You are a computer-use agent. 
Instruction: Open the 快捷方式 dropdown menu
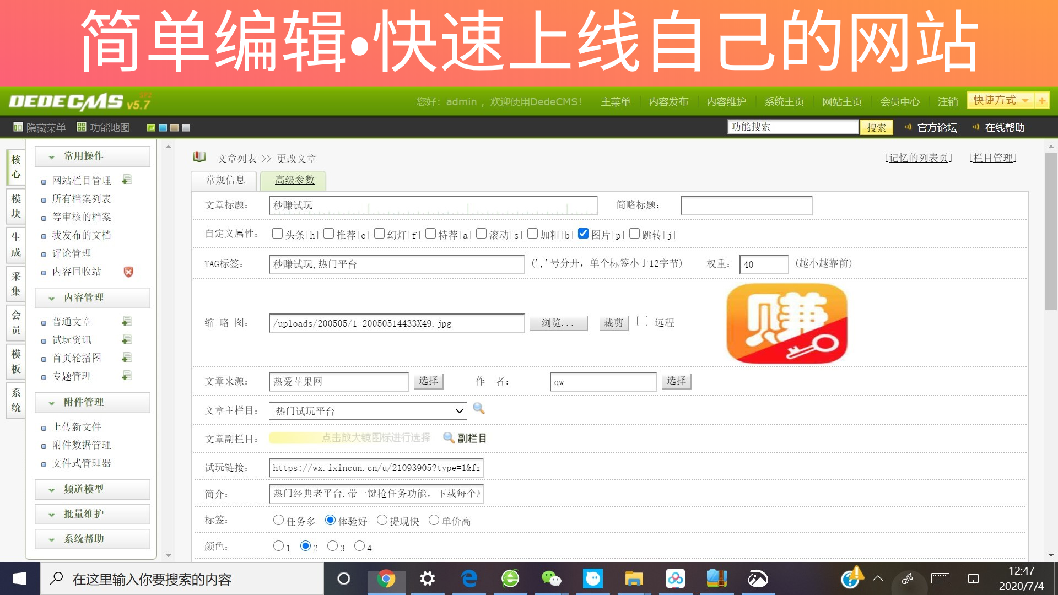[x=1001, y=100]
